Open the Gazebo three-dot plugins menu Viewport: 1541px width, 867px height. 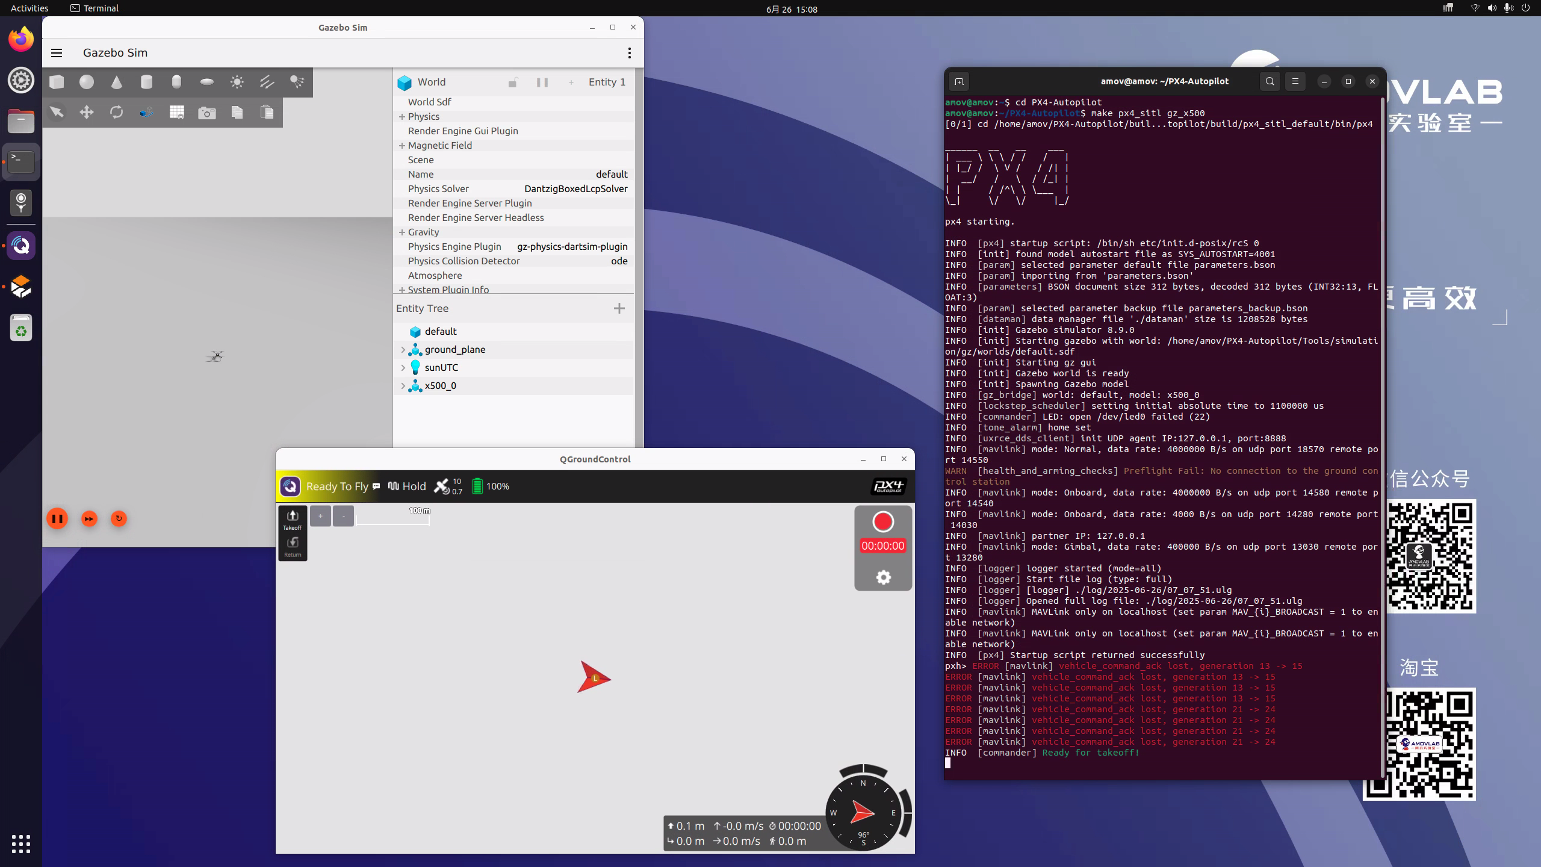click(x=630, y=53)
